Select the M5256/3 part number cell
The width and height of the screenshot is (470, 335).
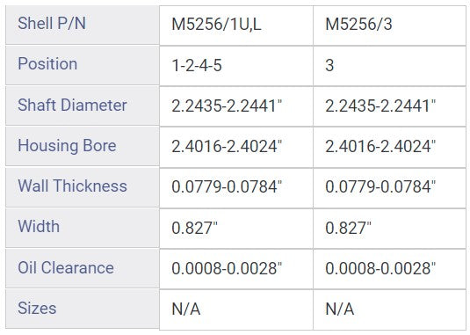click(x=390, y=25)
